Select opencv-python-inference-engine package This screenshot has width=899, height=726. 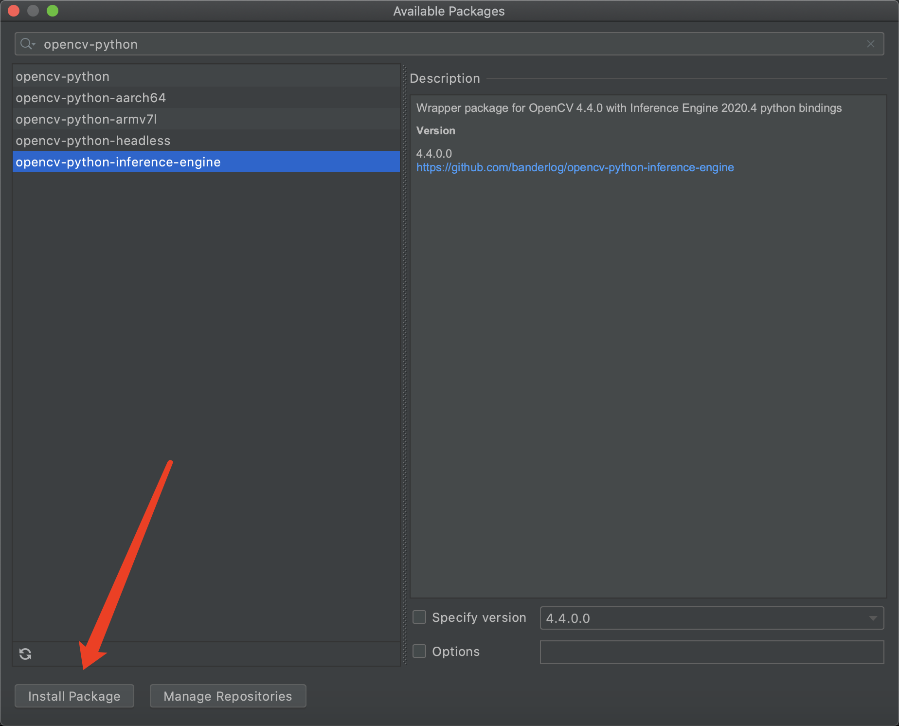click(206, 162)
